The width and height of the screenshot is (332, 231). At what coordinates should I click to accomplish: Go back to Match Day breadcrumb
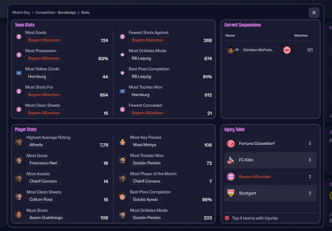pos(21,12)
